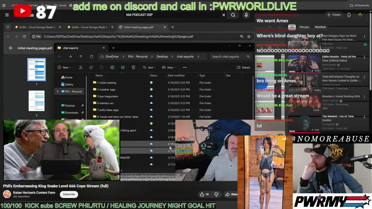This screenshot has height=209, width=372.
Task: Select the 2 mutahar saga folder
Action: coord(106,90)
